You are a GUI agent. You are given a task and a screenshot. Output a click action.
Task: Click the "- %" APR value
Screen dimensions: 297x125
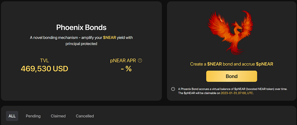126,69
